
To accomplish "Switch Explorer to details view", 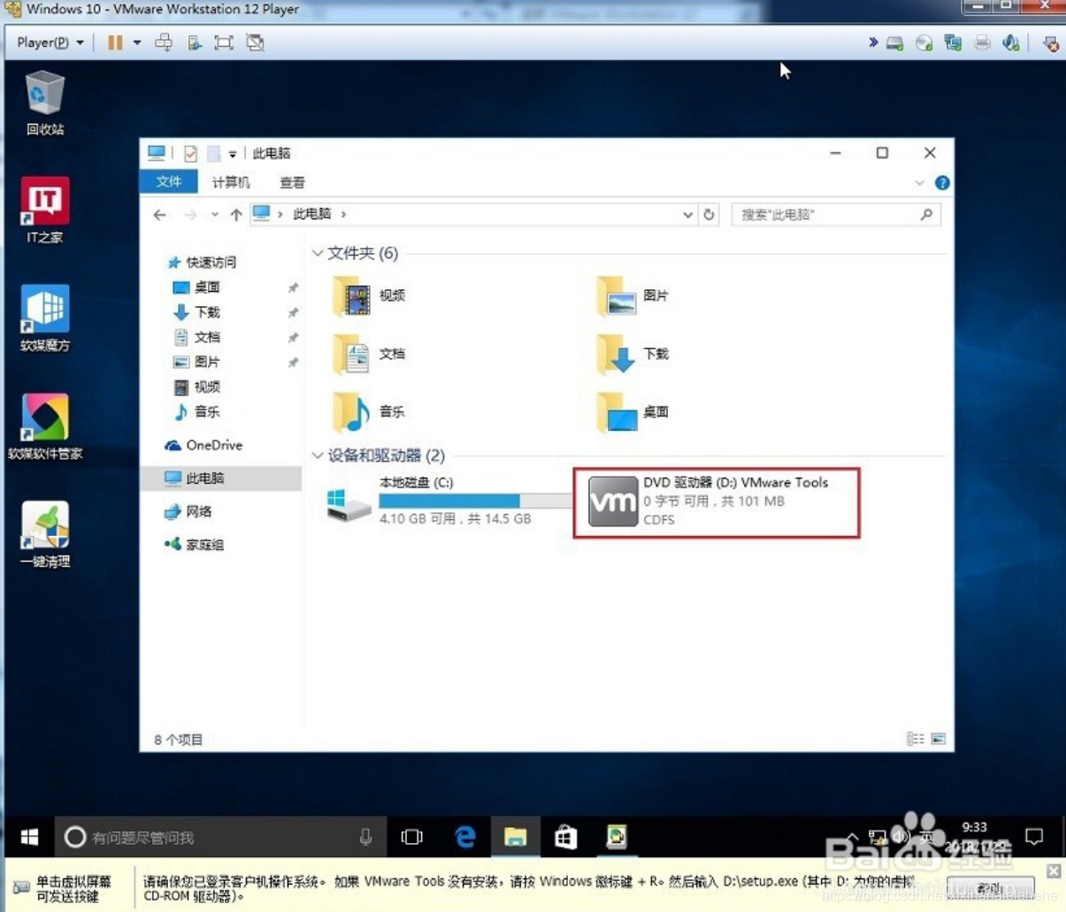I will [x=915, y=739].
